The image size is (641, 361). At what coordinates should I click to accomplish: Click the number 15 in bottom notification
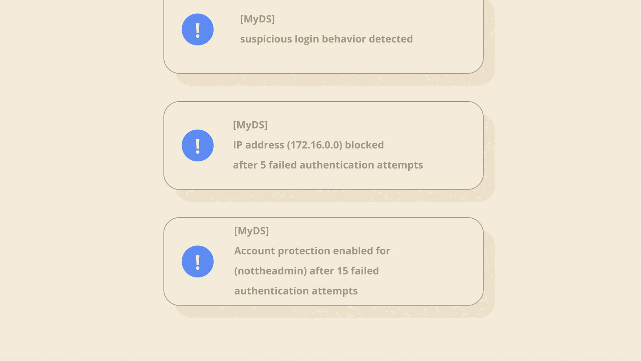click(x=342, y=271)
